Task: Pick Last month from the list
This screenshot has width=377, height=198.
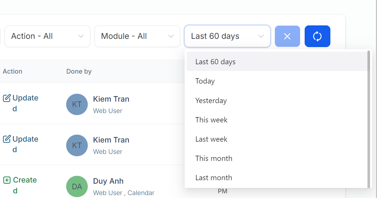Action: [277, 178]
